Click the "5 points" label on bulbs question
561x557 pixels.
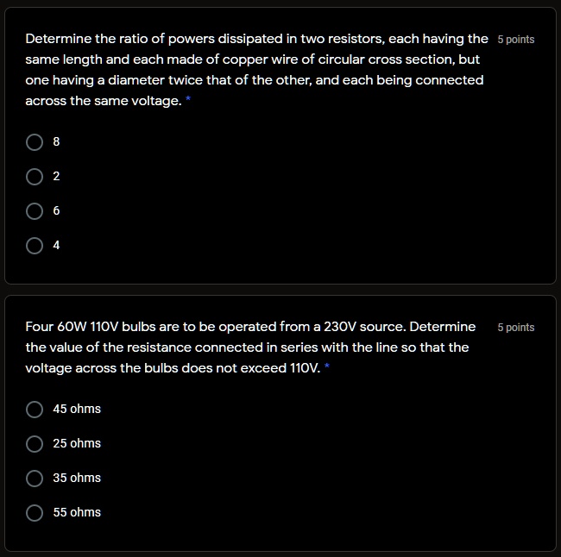tap(516, 328)
